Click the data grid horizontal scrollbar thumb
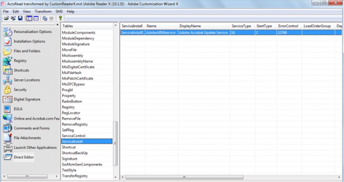The width and height of the screenshot is (344, 182). click(184, 177)
